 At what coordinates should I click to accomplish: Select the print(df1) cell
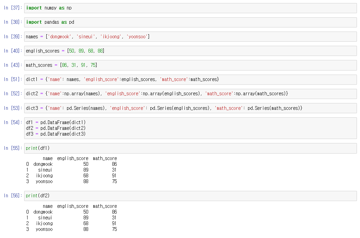pos(190,148)
